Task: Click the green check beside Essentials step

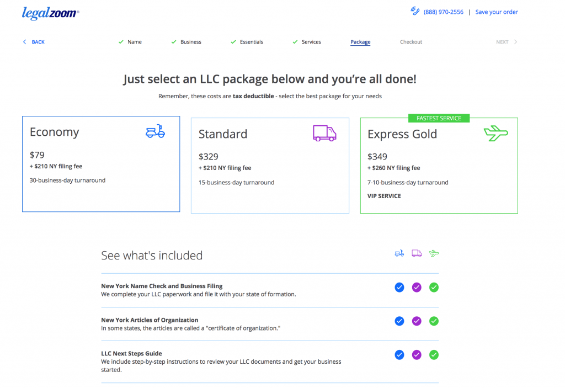Action: coord(233,42)
